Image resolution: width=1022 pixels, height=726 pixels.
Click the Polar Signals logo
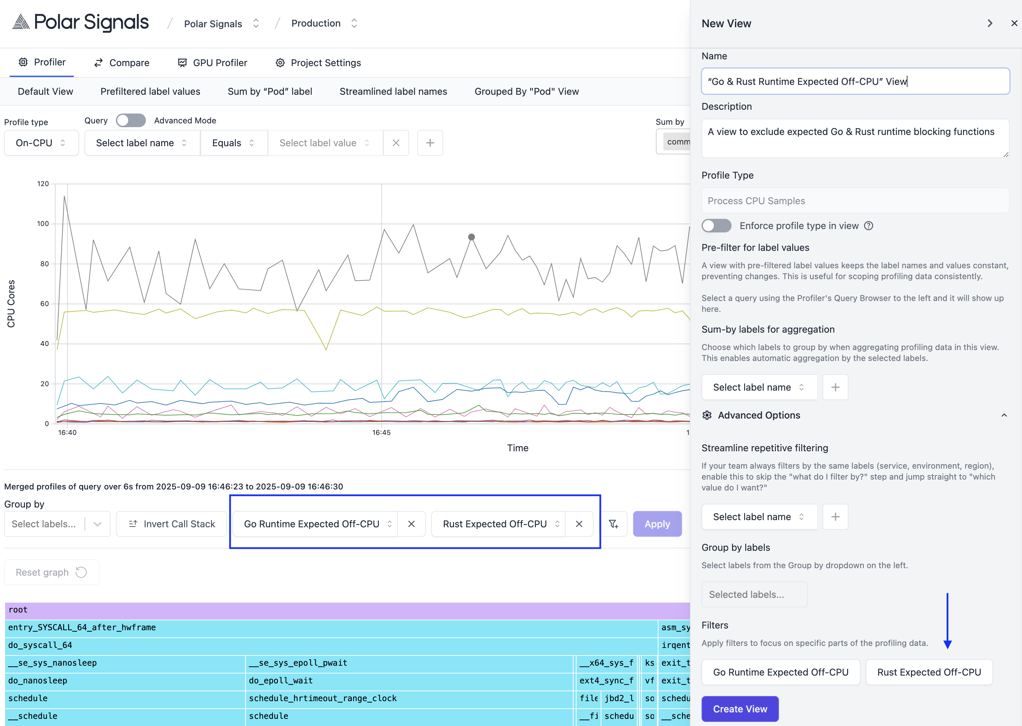(x=81, y=22)
